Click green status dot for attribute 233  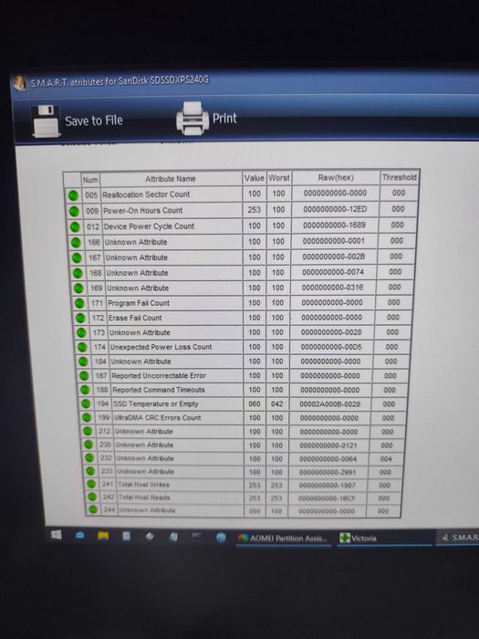(90, 472)
